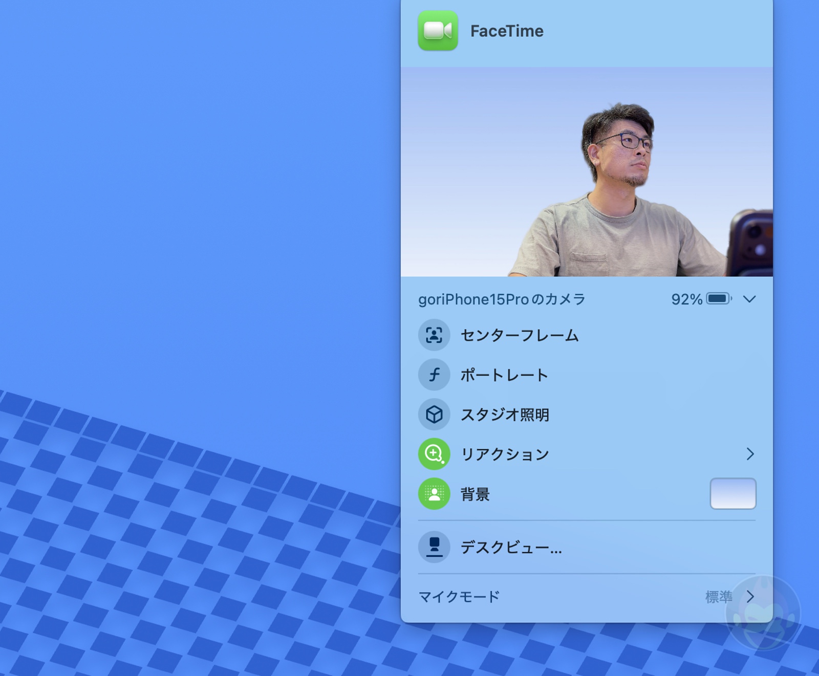Select the リアクション menu row label

(505, 454)
